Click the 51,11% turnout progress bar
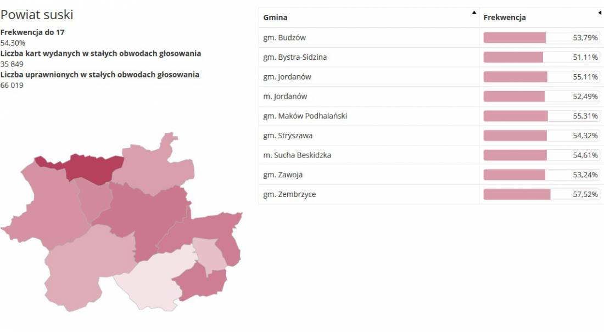This screenshot has height=332, width=604. tap(541, 57)
